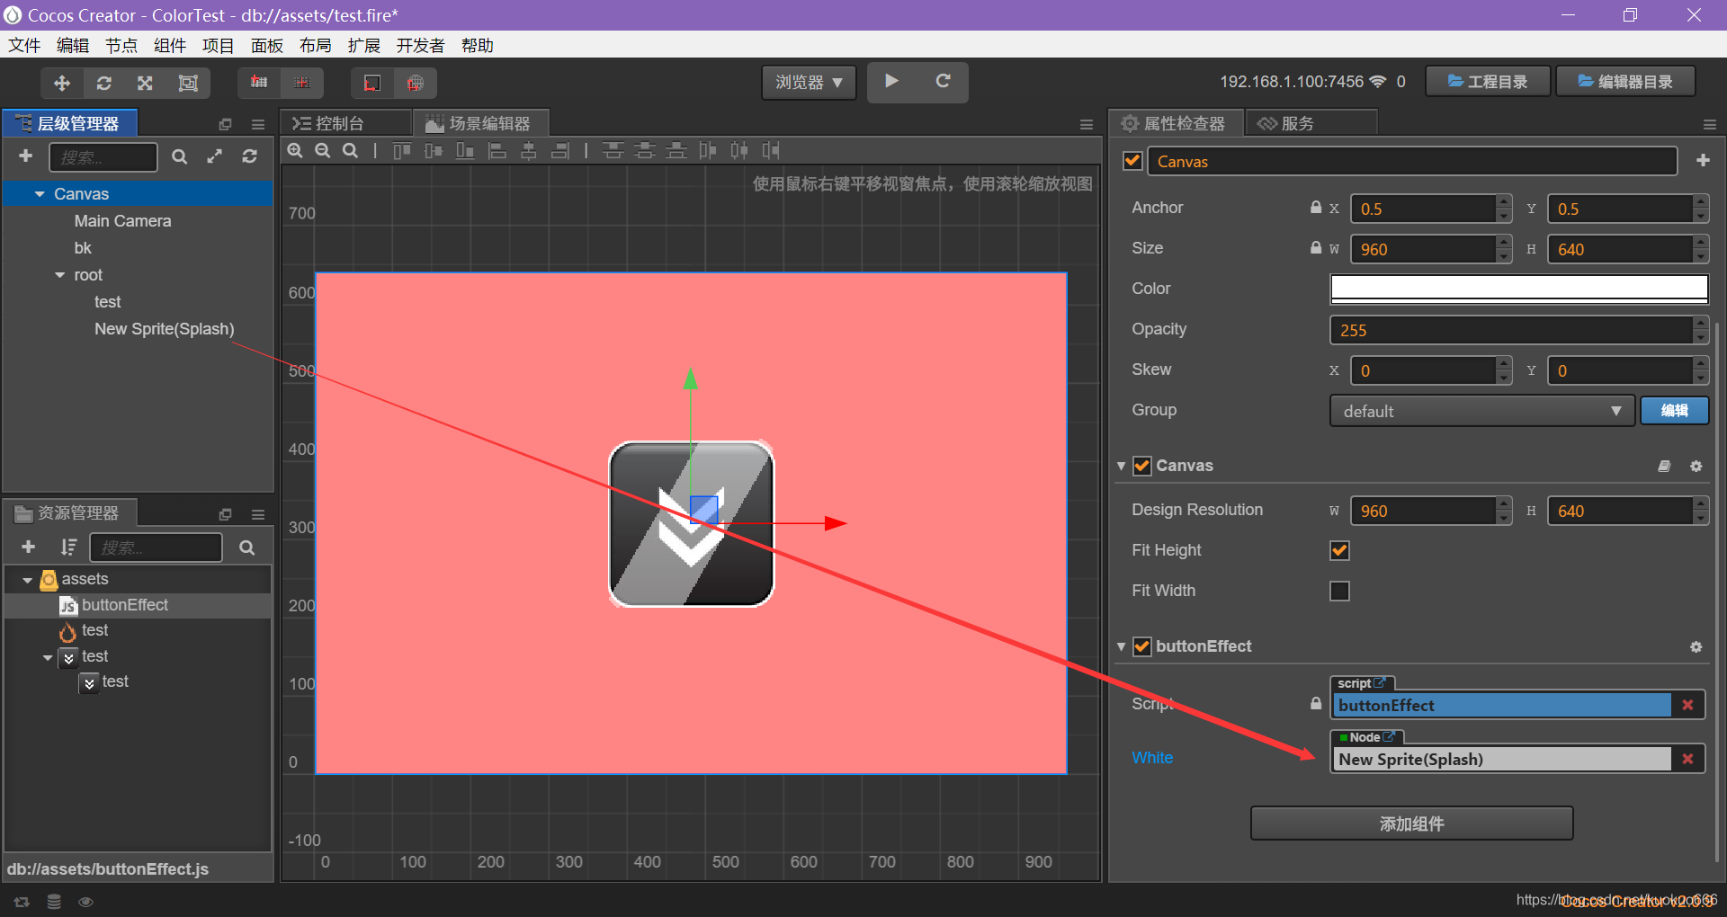Collapse the buttonEffect component section
Screen dimensions: 1727x917
click(x=1122, y=646)
